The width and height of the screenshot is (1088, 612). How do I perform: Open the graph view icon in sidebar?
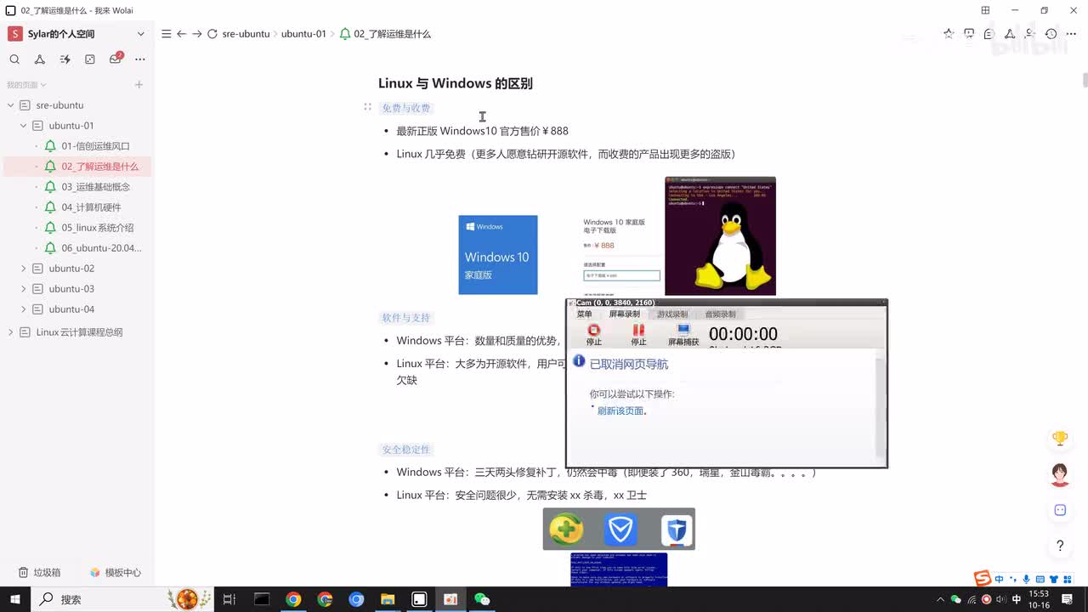(40, 59)
